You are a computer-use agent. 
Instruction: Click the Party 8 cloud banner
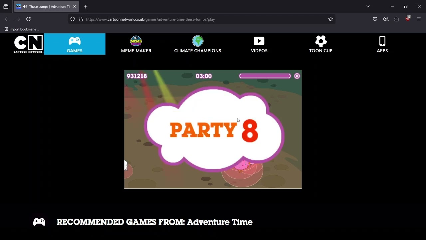[215, 129]
